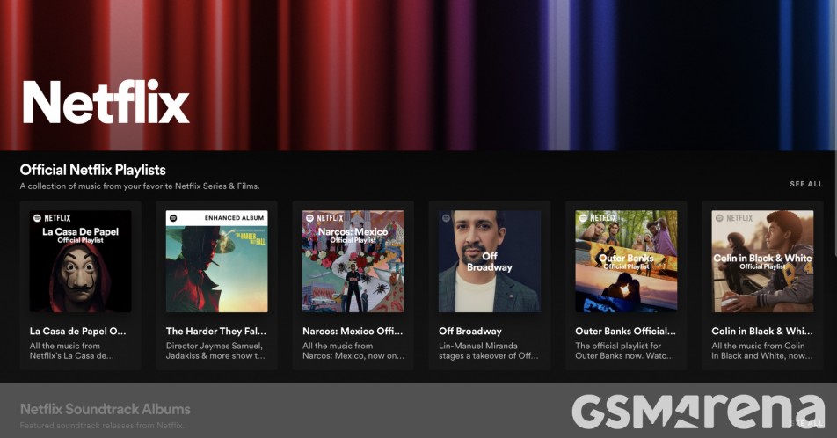The image size is (837, 438).
Task: Click Spotify logo on Outer Banks cover
Action: coord(583,218)
